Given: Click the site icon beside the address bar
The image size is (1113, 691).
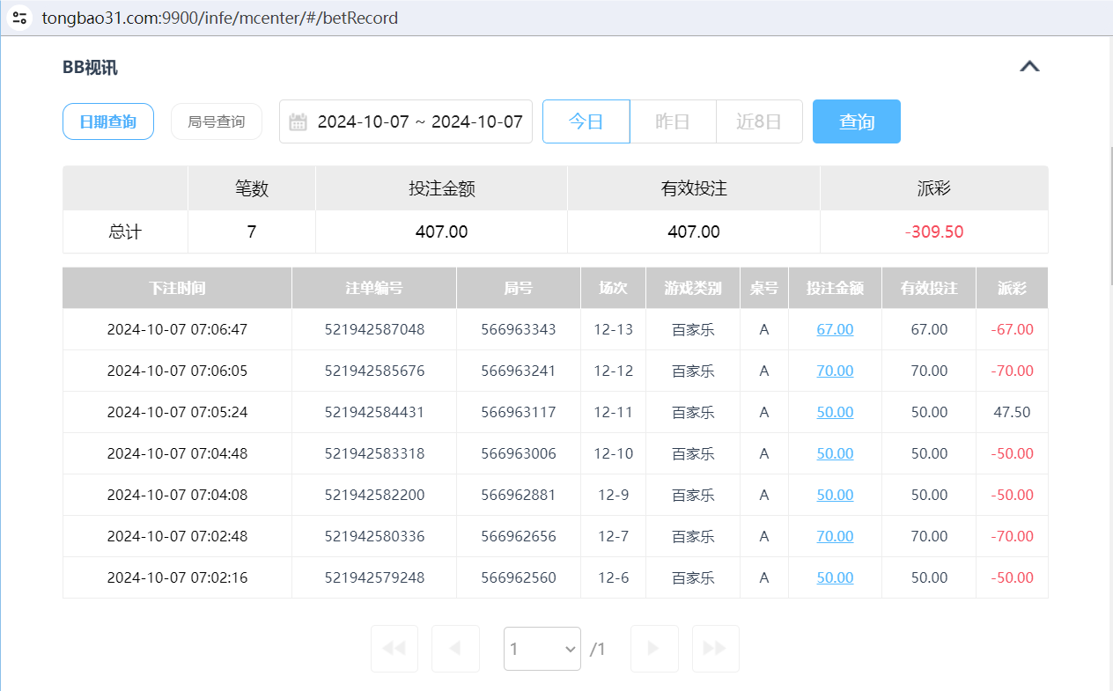Looking at the screenshot, I should point(19,18).
